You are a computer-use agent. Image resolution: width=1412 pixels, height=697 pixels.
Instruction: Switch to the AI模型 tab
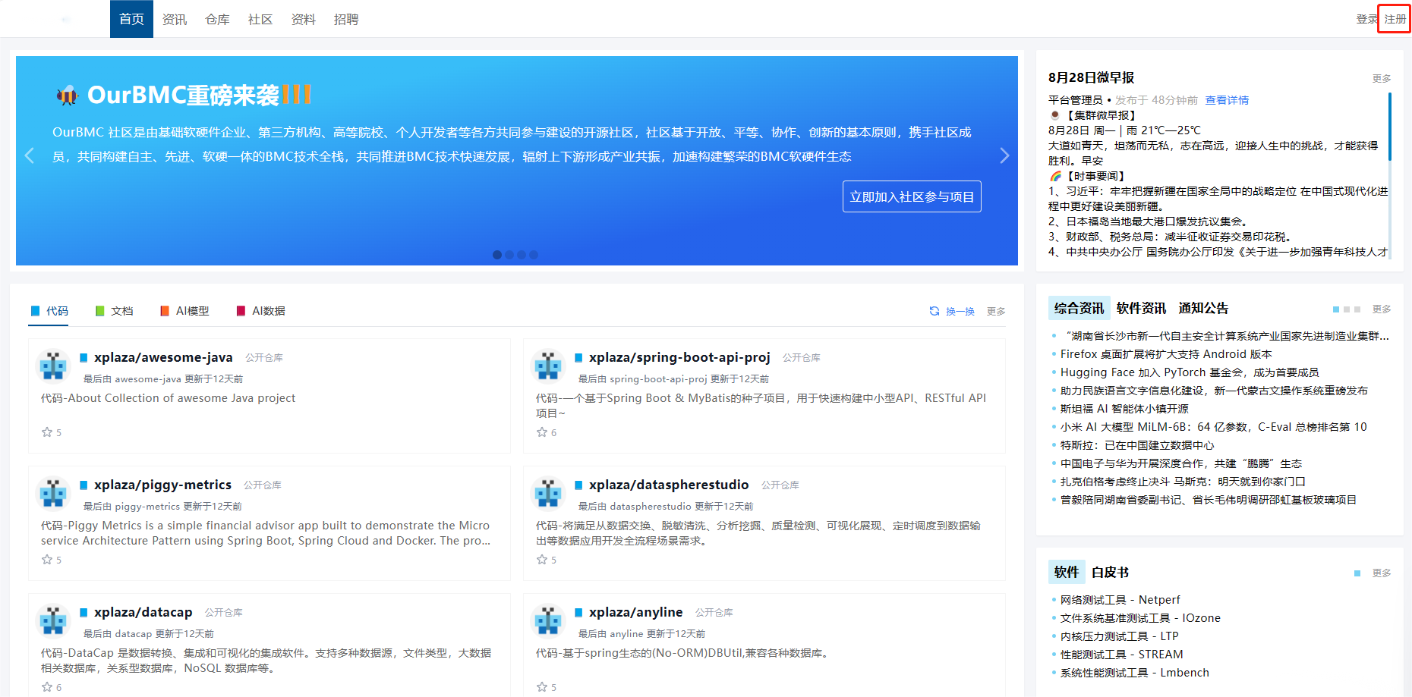184,311
